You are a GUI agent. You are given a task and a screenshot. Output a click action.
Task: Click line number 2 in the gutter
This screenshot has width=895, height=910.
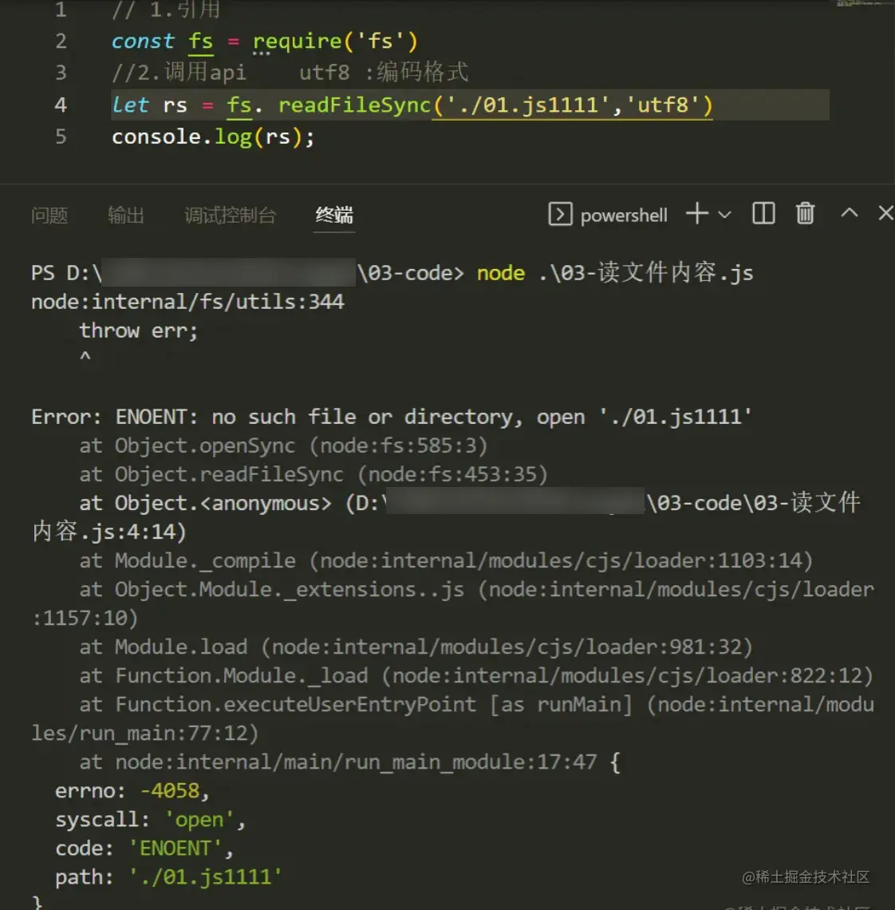coord(61,42)
